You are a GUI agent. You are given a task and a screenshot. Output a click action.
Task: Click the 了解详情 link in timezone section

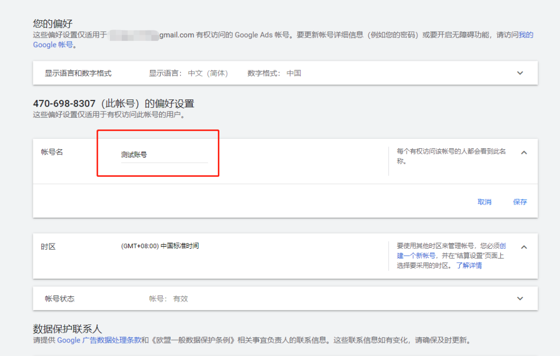point(469,265)
